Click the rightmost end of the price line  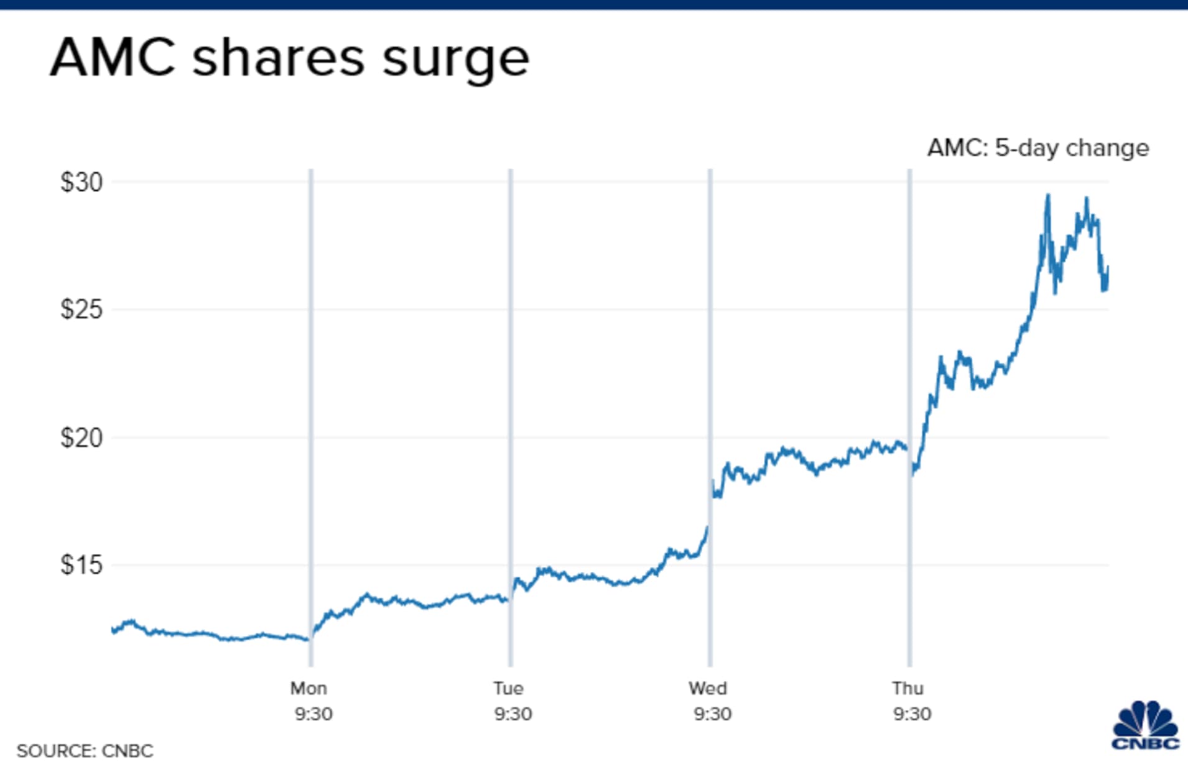coord(1108,269)
